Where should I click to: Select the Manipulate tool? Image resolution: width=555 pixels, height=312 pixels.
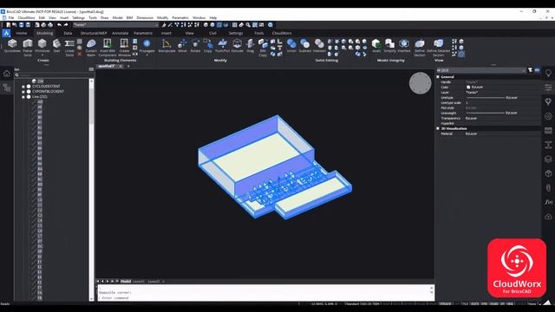pos(166,46)
